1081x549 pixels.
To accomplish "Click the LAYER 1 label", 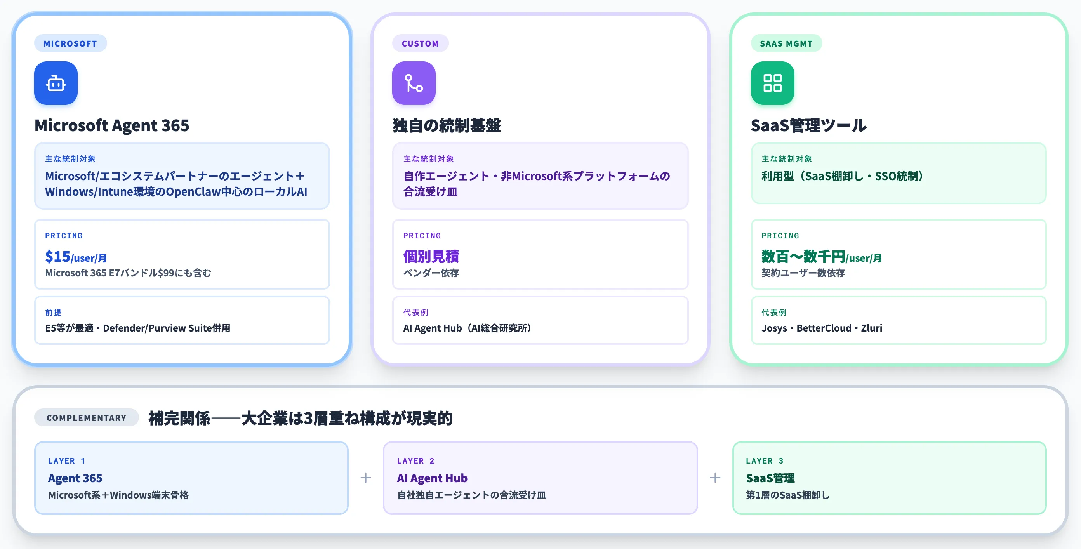I will [67, 460].
